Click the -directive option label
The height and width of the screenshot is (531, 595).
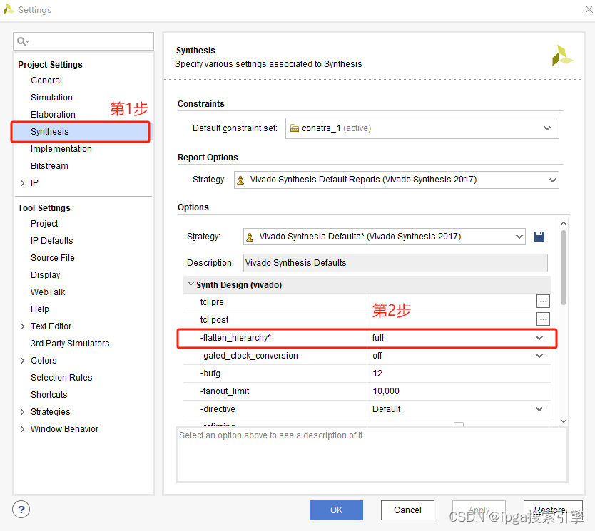[218, 409]
